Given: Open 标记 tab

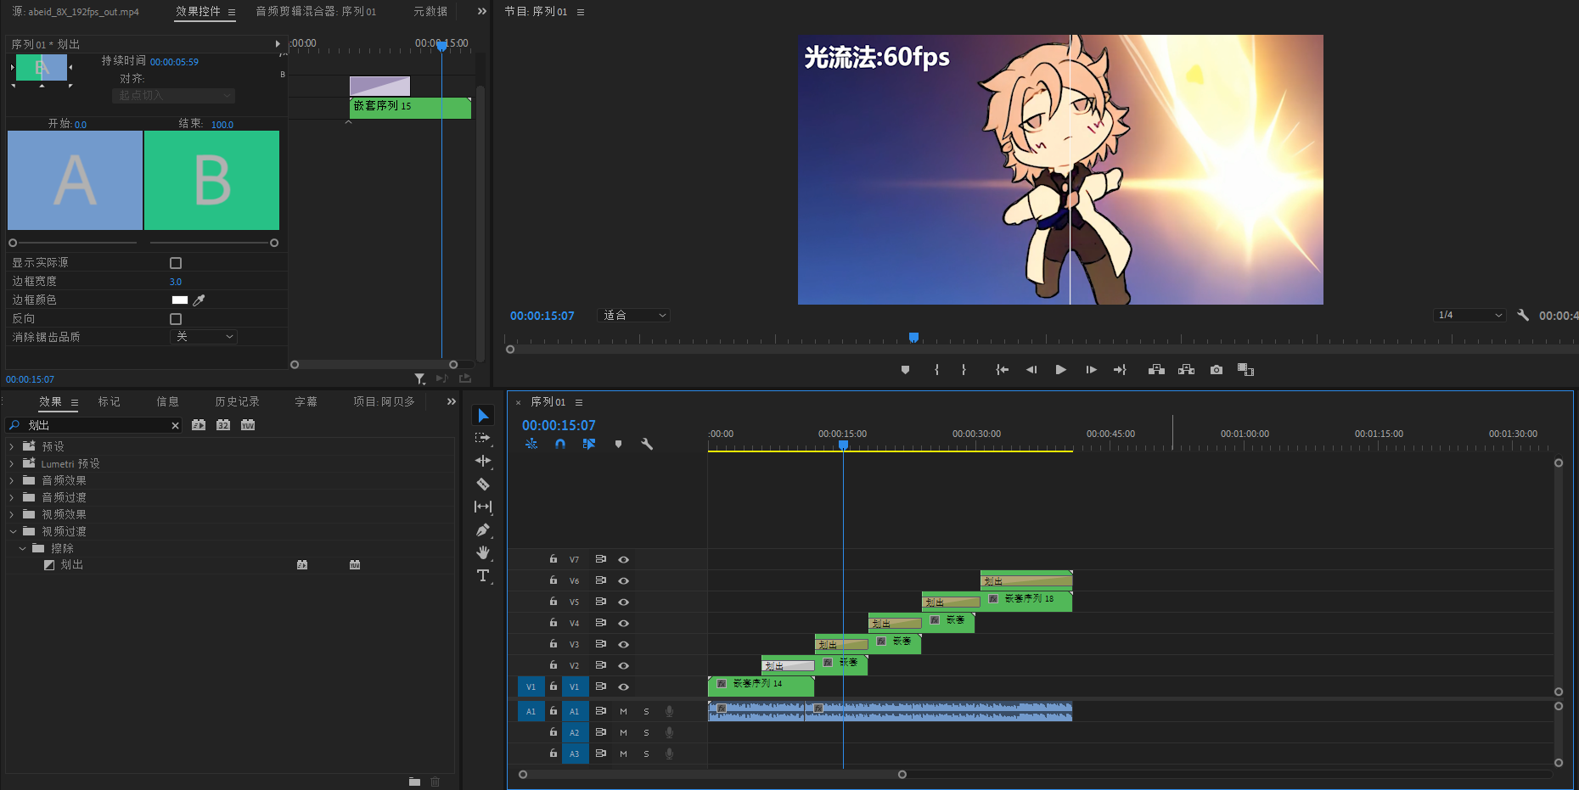Looking at the screenshot, I should [x=109, y=402].
